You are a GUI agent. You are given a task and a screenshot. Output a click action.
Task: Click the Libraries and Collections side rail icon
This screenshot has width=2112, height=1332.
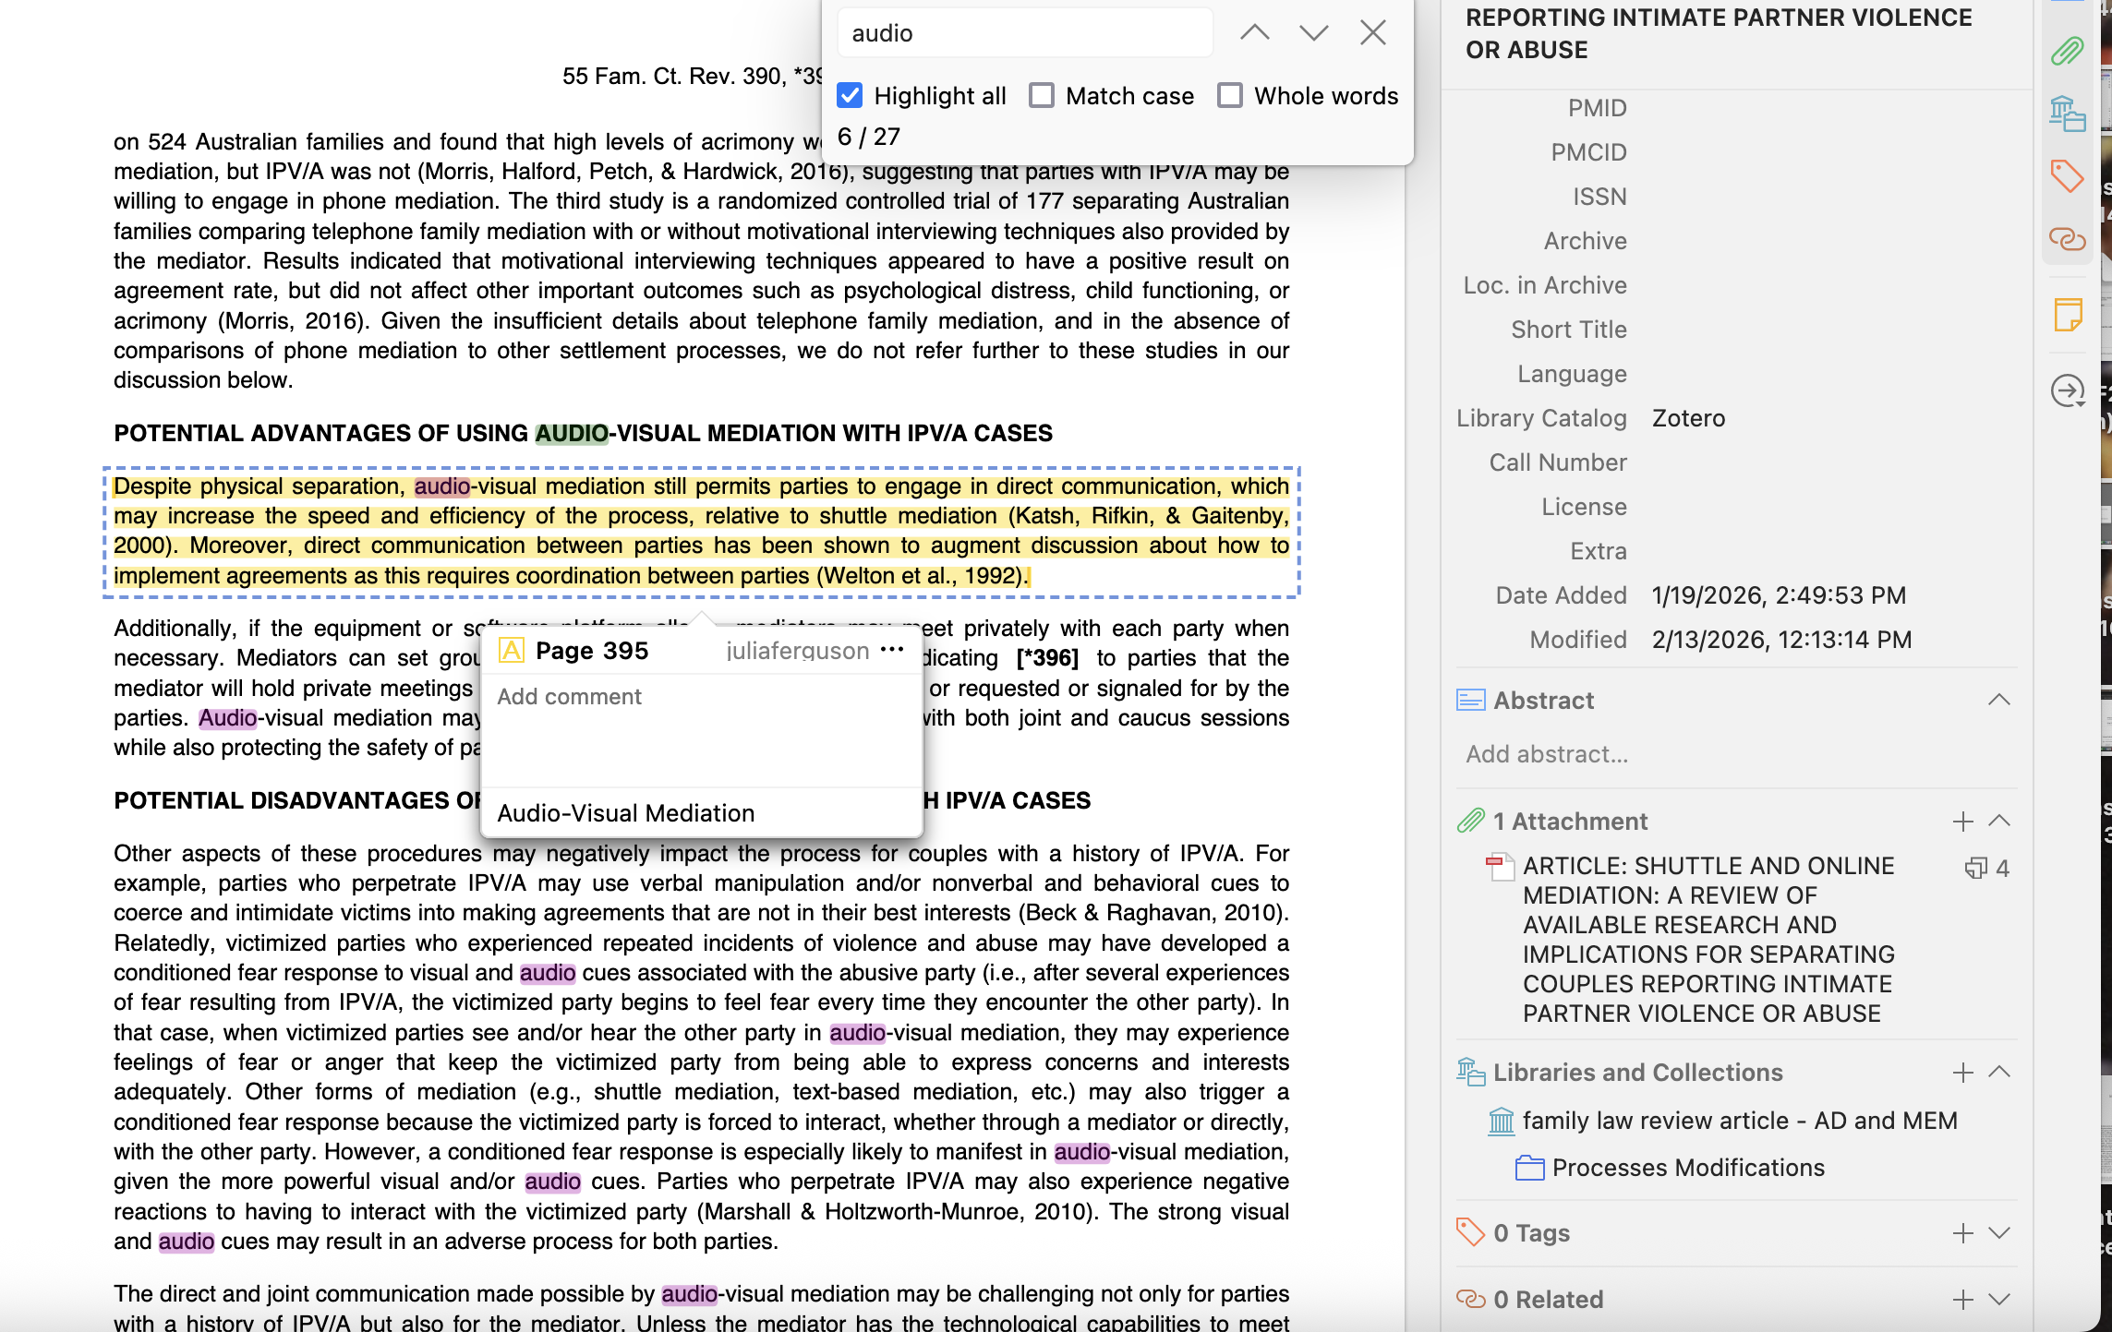point(2067,114)
